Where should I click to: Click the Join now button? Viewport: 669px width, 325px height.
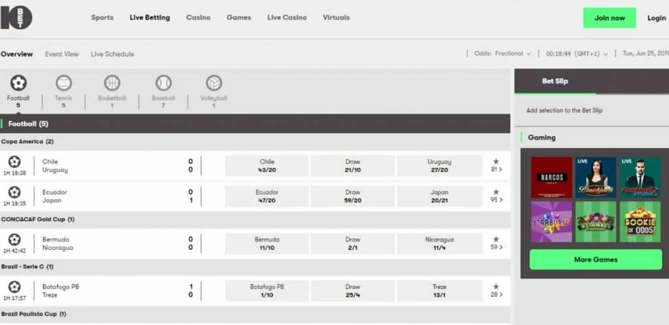(609, 18)
